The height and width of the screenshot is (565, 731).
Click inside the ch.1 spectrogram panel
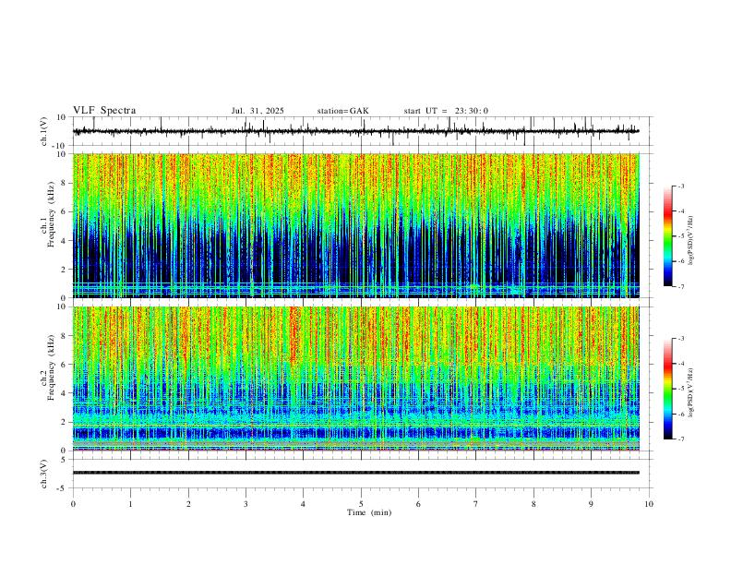355,225
